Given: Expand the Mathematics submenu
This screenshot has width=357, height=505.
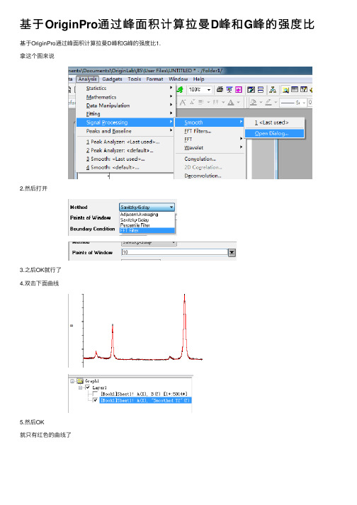Looking at the screenshot, I should coord(125,96).
